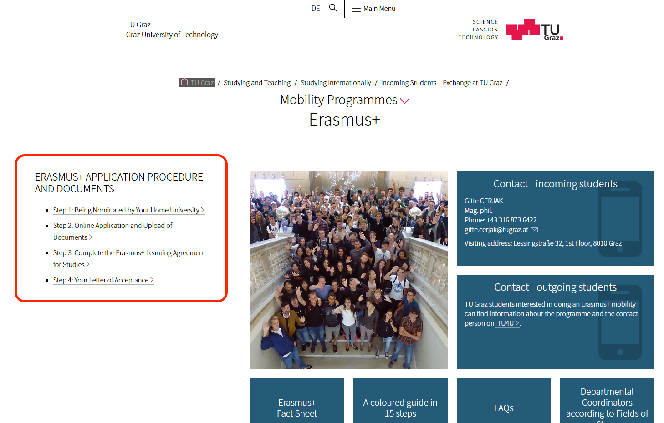Open A coloured guide in 15 steps tile

coord(400,400)
